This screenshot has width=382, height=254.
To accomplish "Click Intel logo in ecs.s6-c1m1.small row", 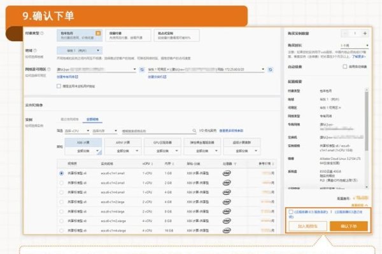I will (227, 173).
